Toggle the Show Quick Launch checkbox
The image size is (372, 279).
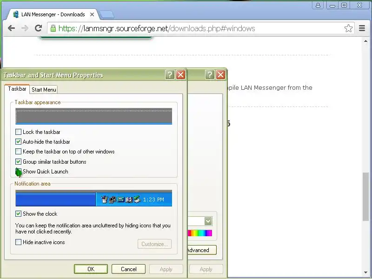click(x=18, y=171)
